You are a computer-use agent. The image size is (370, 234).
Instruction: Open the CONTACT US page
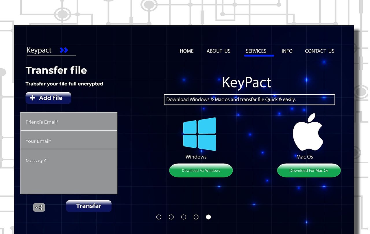(319, 51)
